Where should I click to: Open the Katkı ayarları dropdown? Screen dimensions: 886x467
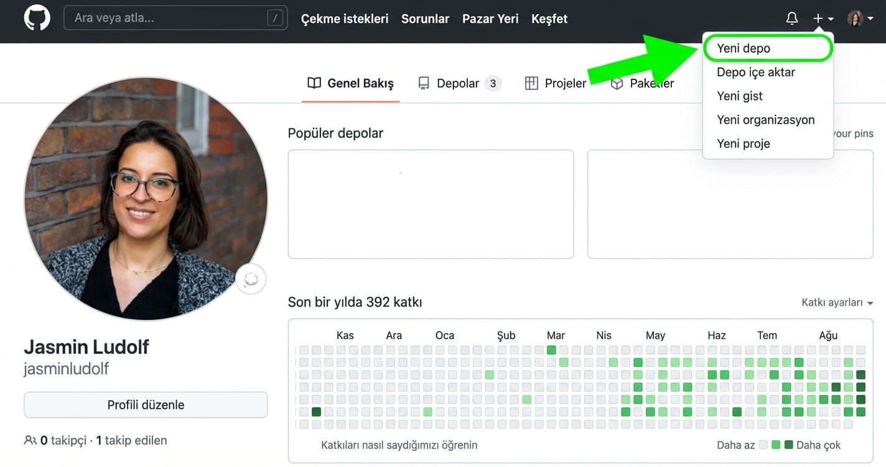point(836,302)
